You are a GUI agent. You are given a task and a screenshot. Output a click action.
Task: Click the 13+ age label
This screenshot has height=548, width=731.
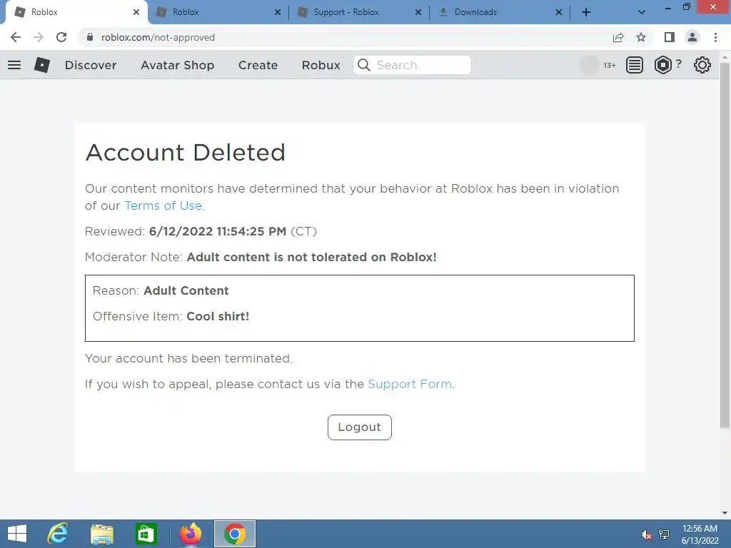pos(610,65)
